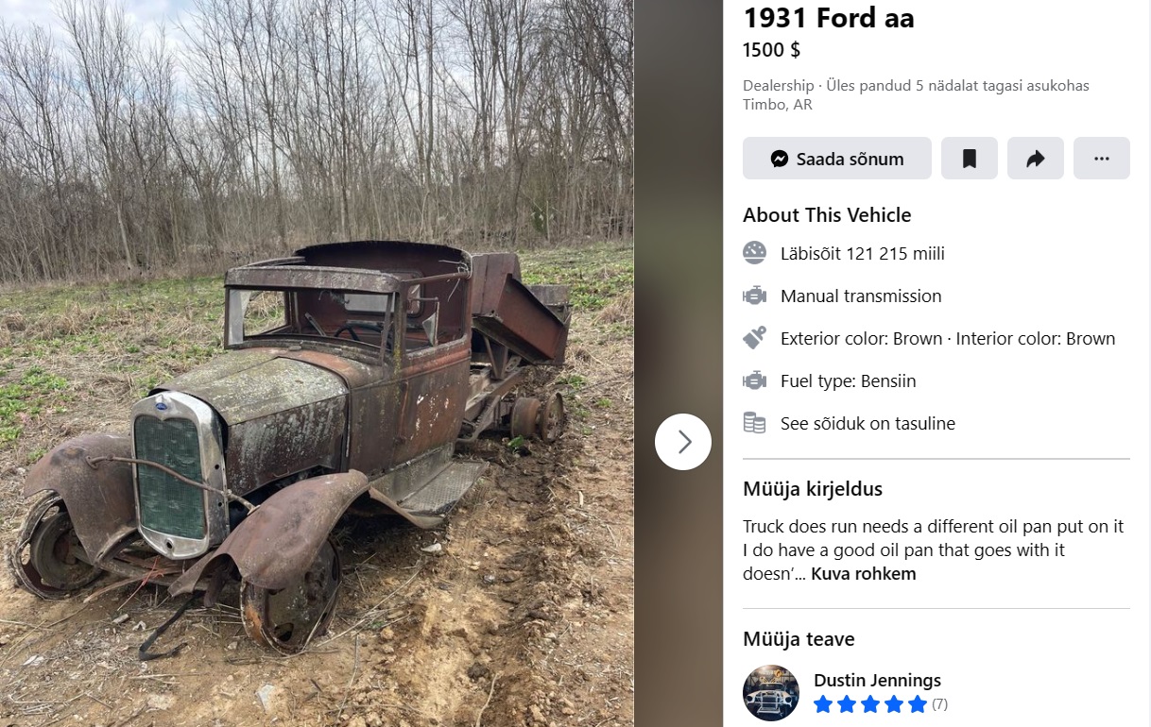Click the paint color icon
1151x727 pixels.
tap(754, 338)
